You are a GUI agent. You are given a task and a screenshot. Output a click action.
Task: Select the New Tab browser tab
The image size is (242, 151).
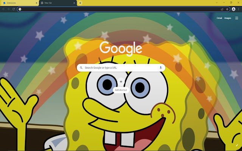58,3
